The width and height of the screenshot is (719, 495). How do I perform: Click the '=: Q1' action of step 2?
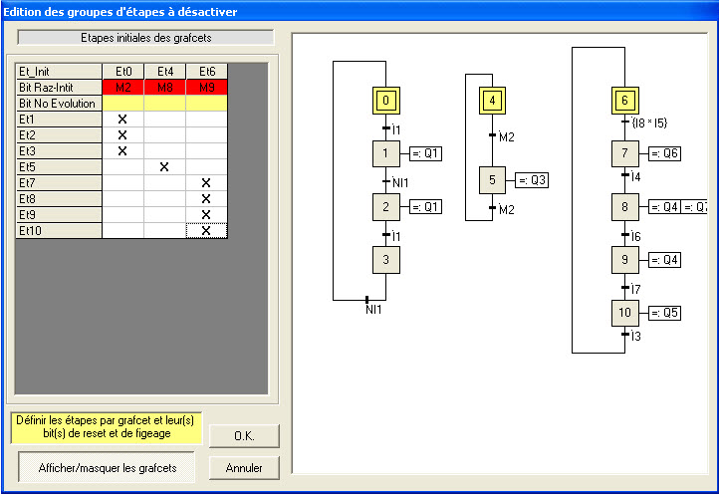pyautogui.click(x=425, y=207)
